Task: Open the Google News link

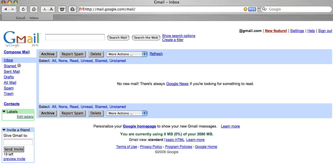Action: [x=177, y=84]
